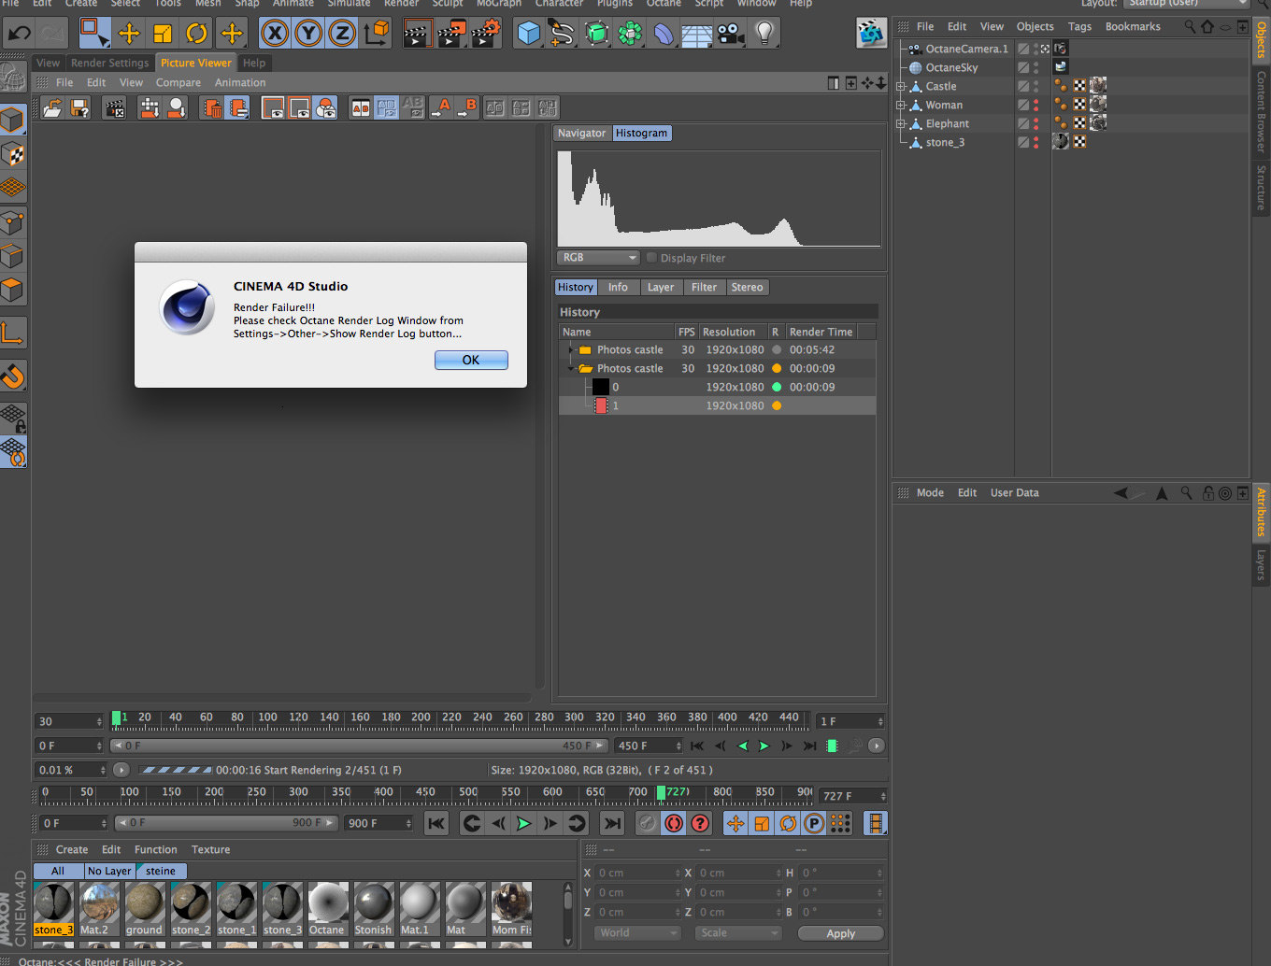The height and width of the screenshot is (966, 1271).
Task: Click Picture Viewer open image folder icon
Action: (x=53, y=108)
